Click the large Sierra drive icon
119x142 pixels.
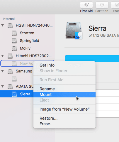(74, 31)
